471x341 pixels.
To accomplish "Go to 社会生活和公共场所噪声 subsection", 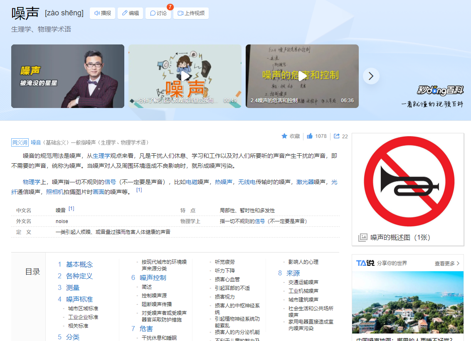I will [x=311, y=311].
